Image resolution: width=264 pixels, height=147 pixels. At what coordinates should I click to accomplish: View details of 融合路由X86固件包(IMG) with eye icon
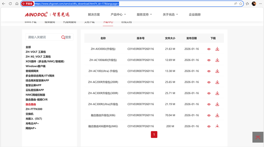coord(209,126)
